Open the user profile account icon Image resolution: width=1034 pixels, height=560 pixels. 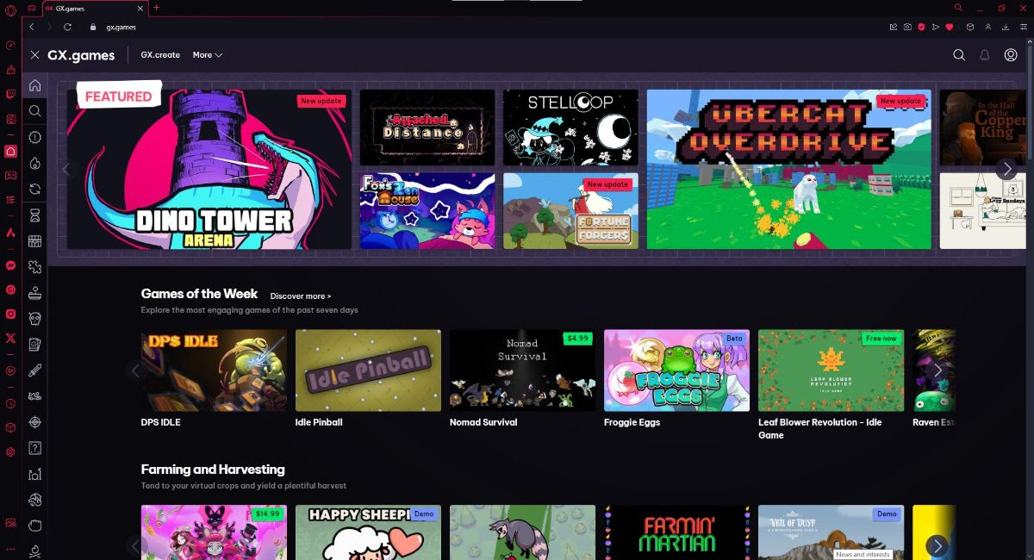pos(1011,55)
